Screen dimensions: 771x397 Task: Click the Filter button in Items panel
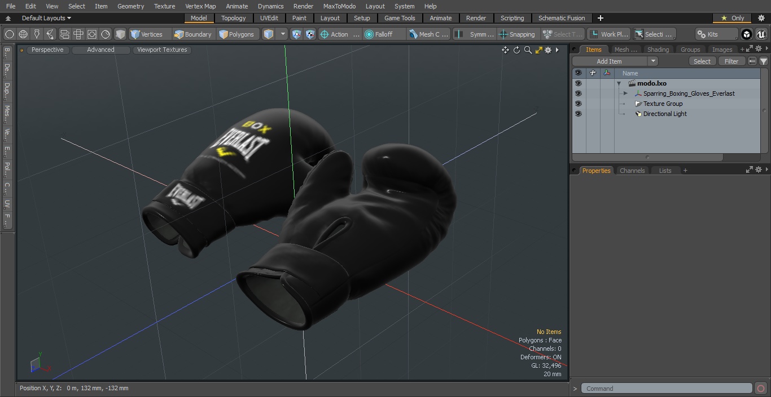click(731, 61)
